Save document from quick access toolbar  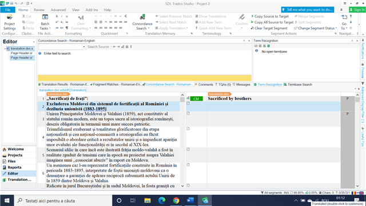tap(11, 3)
